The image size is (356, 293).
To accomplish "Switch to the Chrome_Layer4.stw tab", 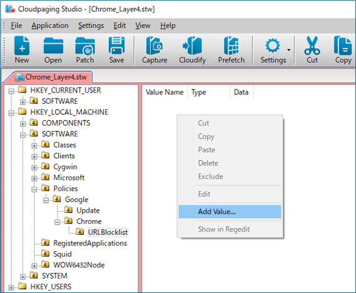I will [51, 77].
